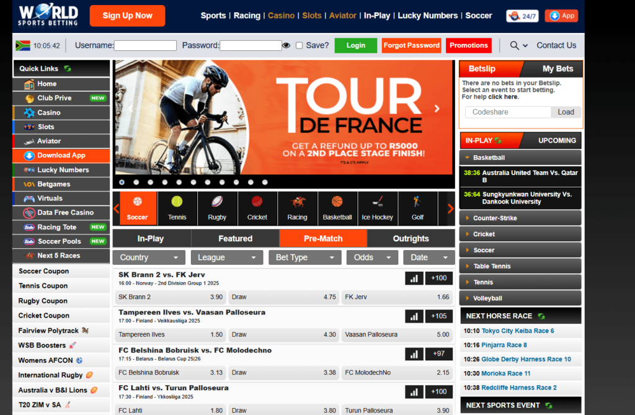Viewport: 635px width, 415px height.
Task: Focus the Codeshare input field
Action: pyautogui.click(x=508, y=112)
